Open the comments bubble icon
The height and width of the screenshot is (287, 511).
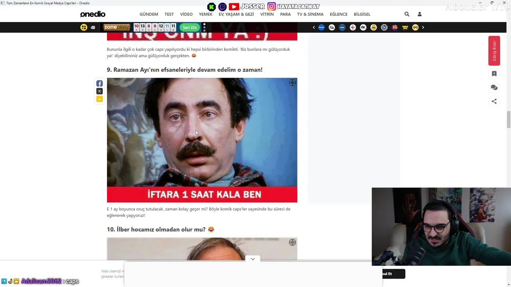494,88
